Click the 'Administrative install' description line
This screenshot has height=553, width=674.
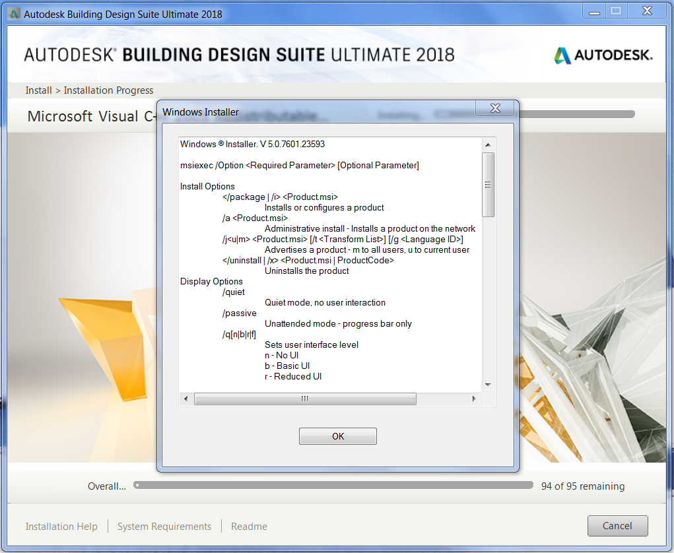[370, 228]
